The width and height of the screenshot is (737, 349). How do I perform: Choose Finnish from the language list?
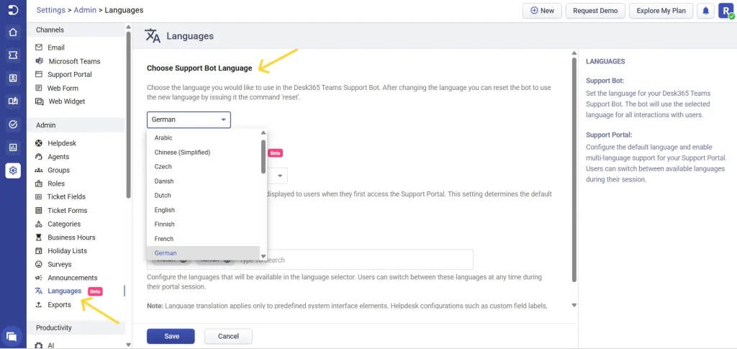tap(204, 225)
